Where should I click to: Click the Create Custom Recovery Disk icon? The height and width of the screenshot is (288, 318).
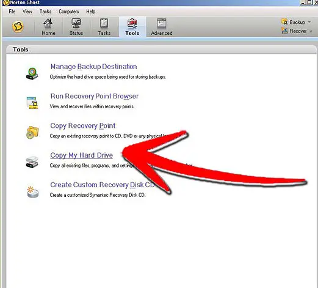point(32,192)
